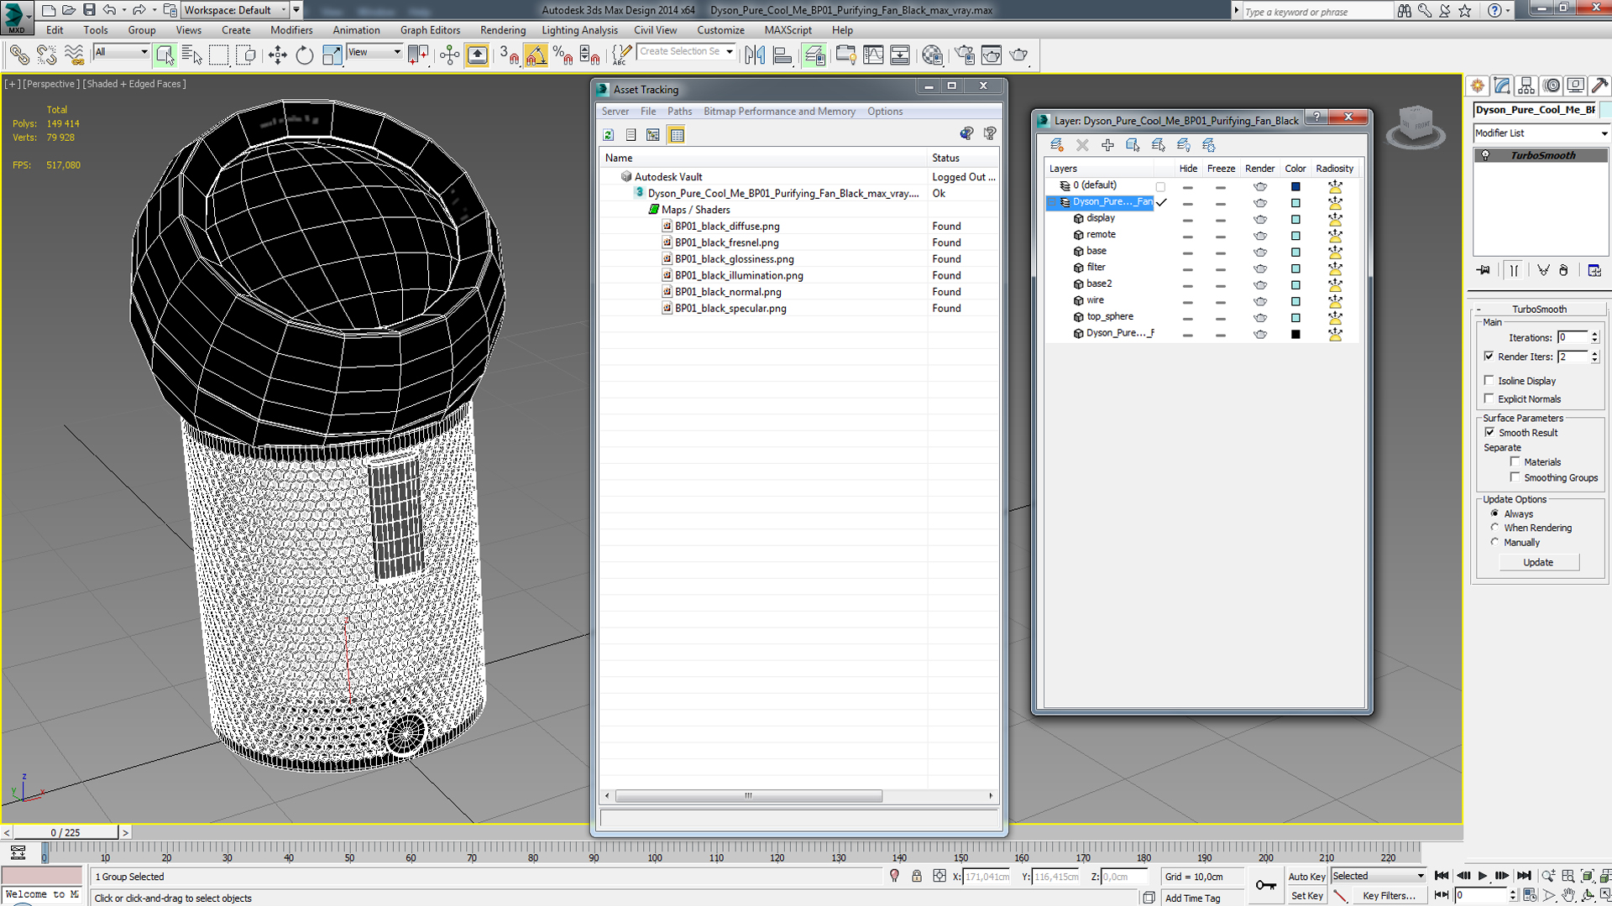This screenshot has height=906, width=1612.
Task: Open the MAXScript menu
Action: click(788, 30)
